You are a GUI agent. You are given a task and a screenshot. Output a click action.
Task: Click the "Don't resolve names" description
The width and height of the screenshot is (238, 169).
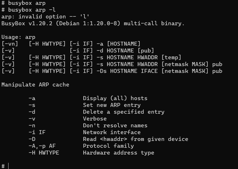(115, 126)
